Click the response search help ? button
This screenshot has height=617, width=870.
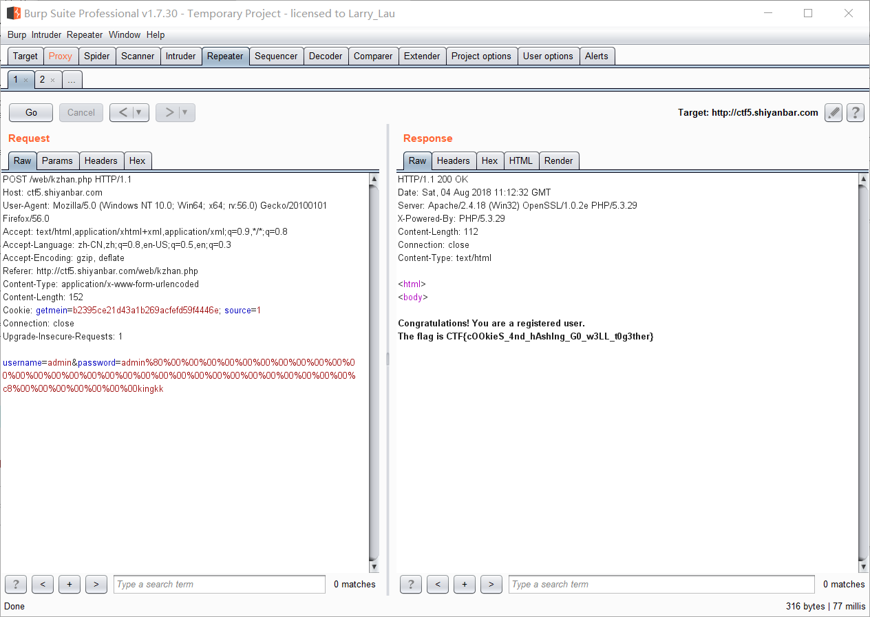click(x=411, y=585)
